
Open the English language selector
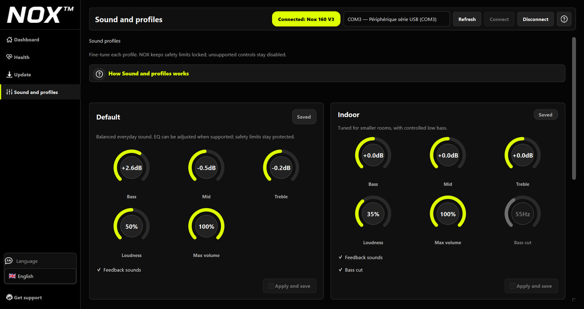click(40, 276)
